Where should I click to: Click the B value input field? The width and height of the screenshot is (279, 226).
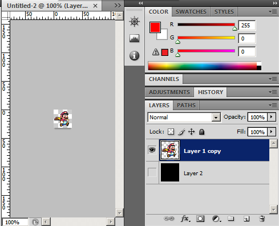tap(247, 52)
